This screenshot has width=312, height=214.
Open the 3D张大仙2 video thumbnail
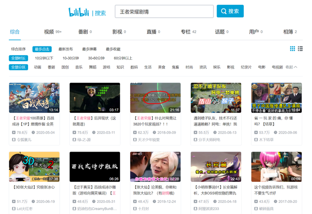[x=34, y=167]
